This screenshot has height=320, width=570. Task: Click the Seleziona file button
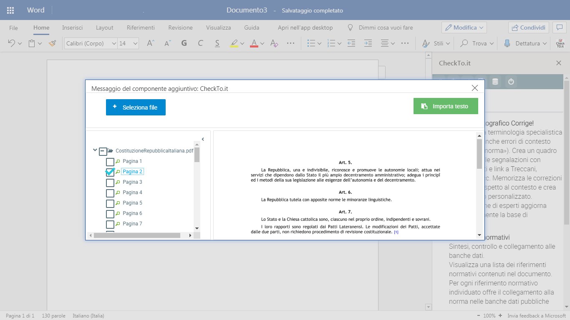[x=136, y=107]
